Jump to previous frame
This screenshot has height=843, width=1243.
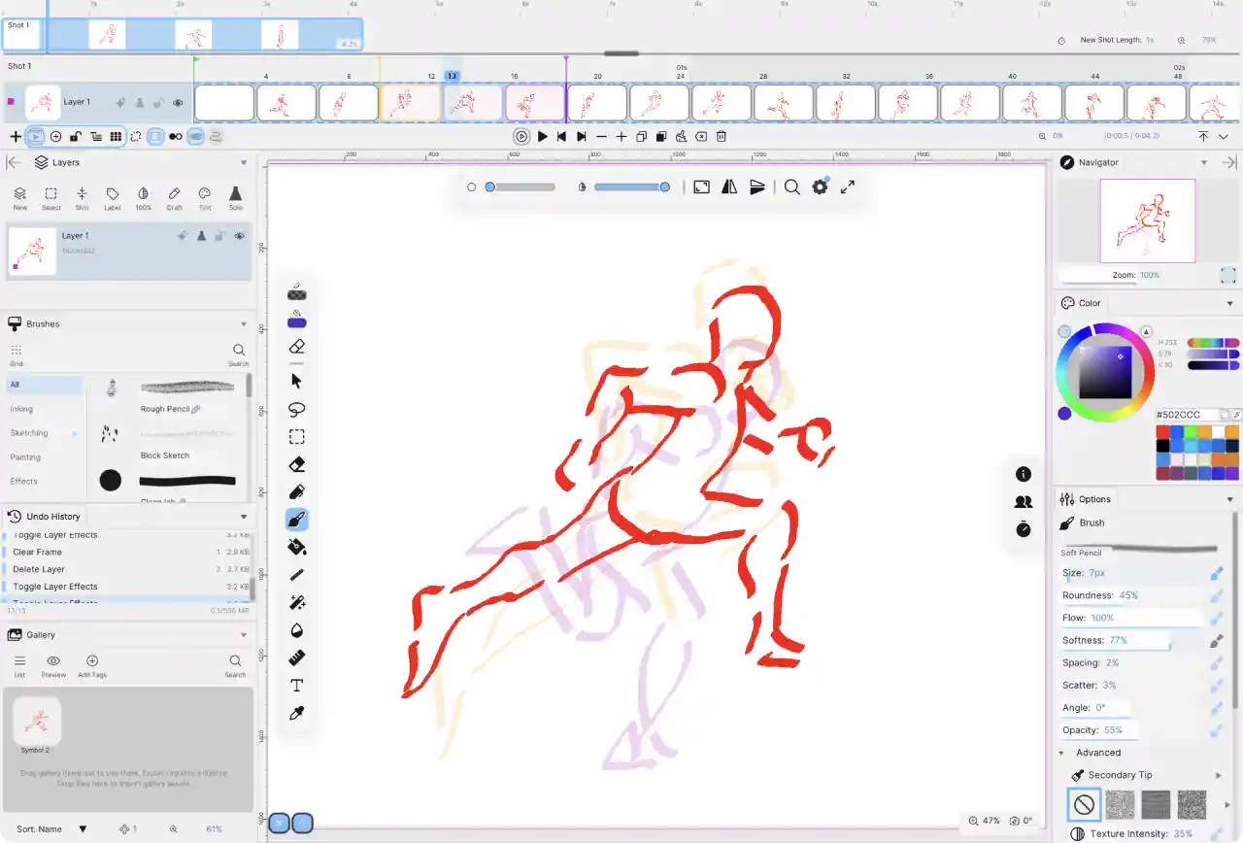561,137
